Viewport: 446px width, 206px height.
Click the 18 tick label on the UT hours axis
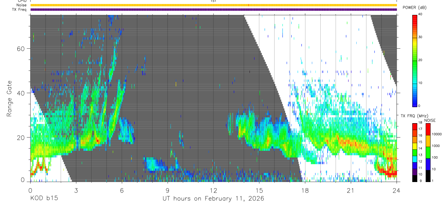(305, 190)
